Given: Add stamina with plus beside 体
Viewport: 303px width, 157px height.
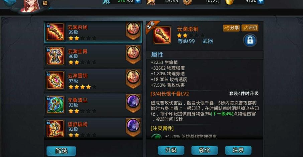Looking at the screenshot, I should pyautogui.click(x=138, y=2).
